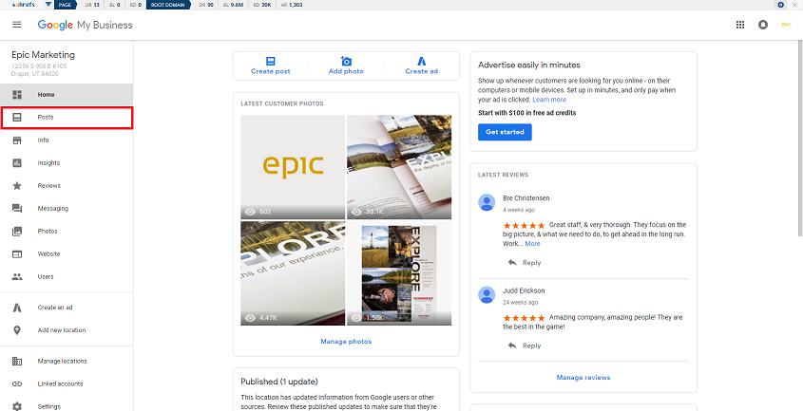Open the photo with 1.58K views
Viewport: 803px width, 411px height.
pyautogui.click(x=399, y=273)
